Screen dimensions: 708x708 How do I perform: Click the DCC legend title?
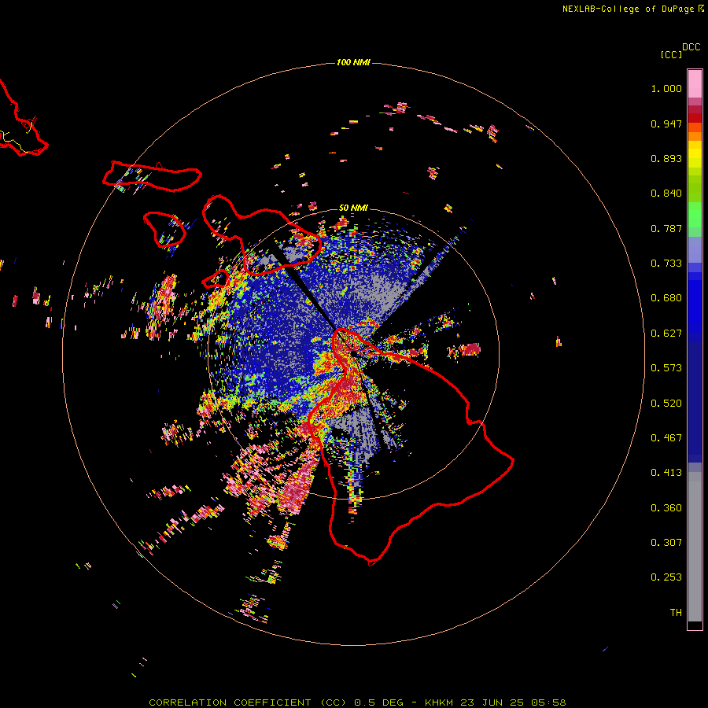tap(691, 47)
